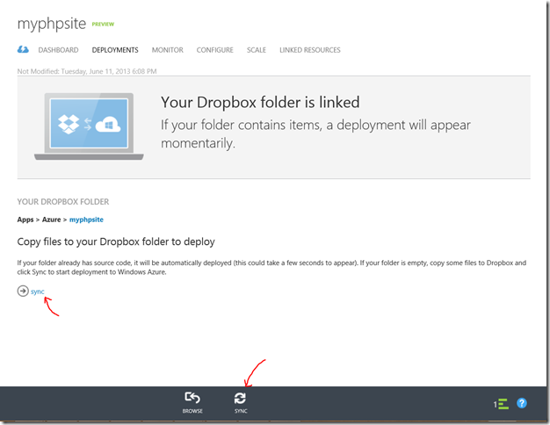Click the Dropbox laptop illustration
The image size is (550, 425).
[89, 126]
